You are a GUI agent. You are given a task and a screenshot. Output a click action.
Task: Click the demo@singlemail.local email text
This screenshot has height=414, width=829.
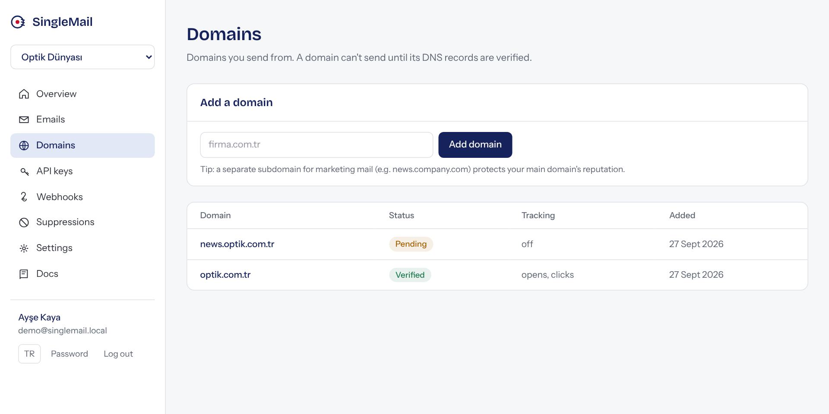click(x=63, y=331)
